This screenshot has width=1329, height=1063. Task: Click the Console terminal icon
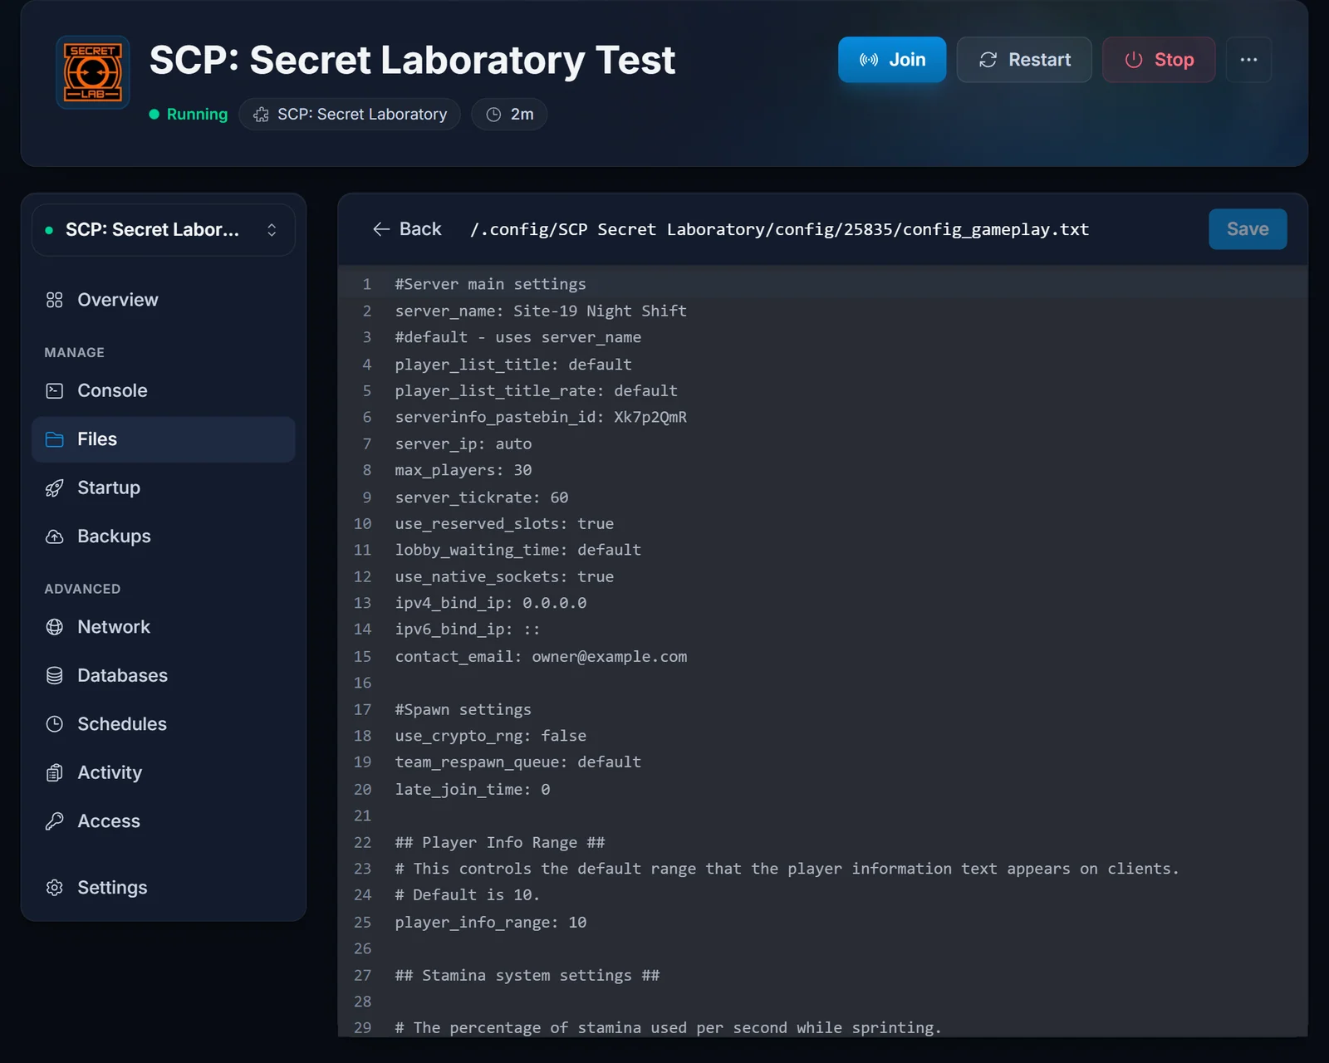tap(55, 390)
